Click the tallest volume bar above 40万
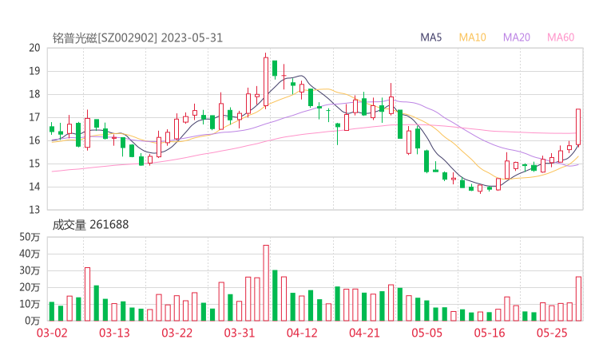Image resolution: width=591 pixels, height=351 pixels. (x=266, y=283)
